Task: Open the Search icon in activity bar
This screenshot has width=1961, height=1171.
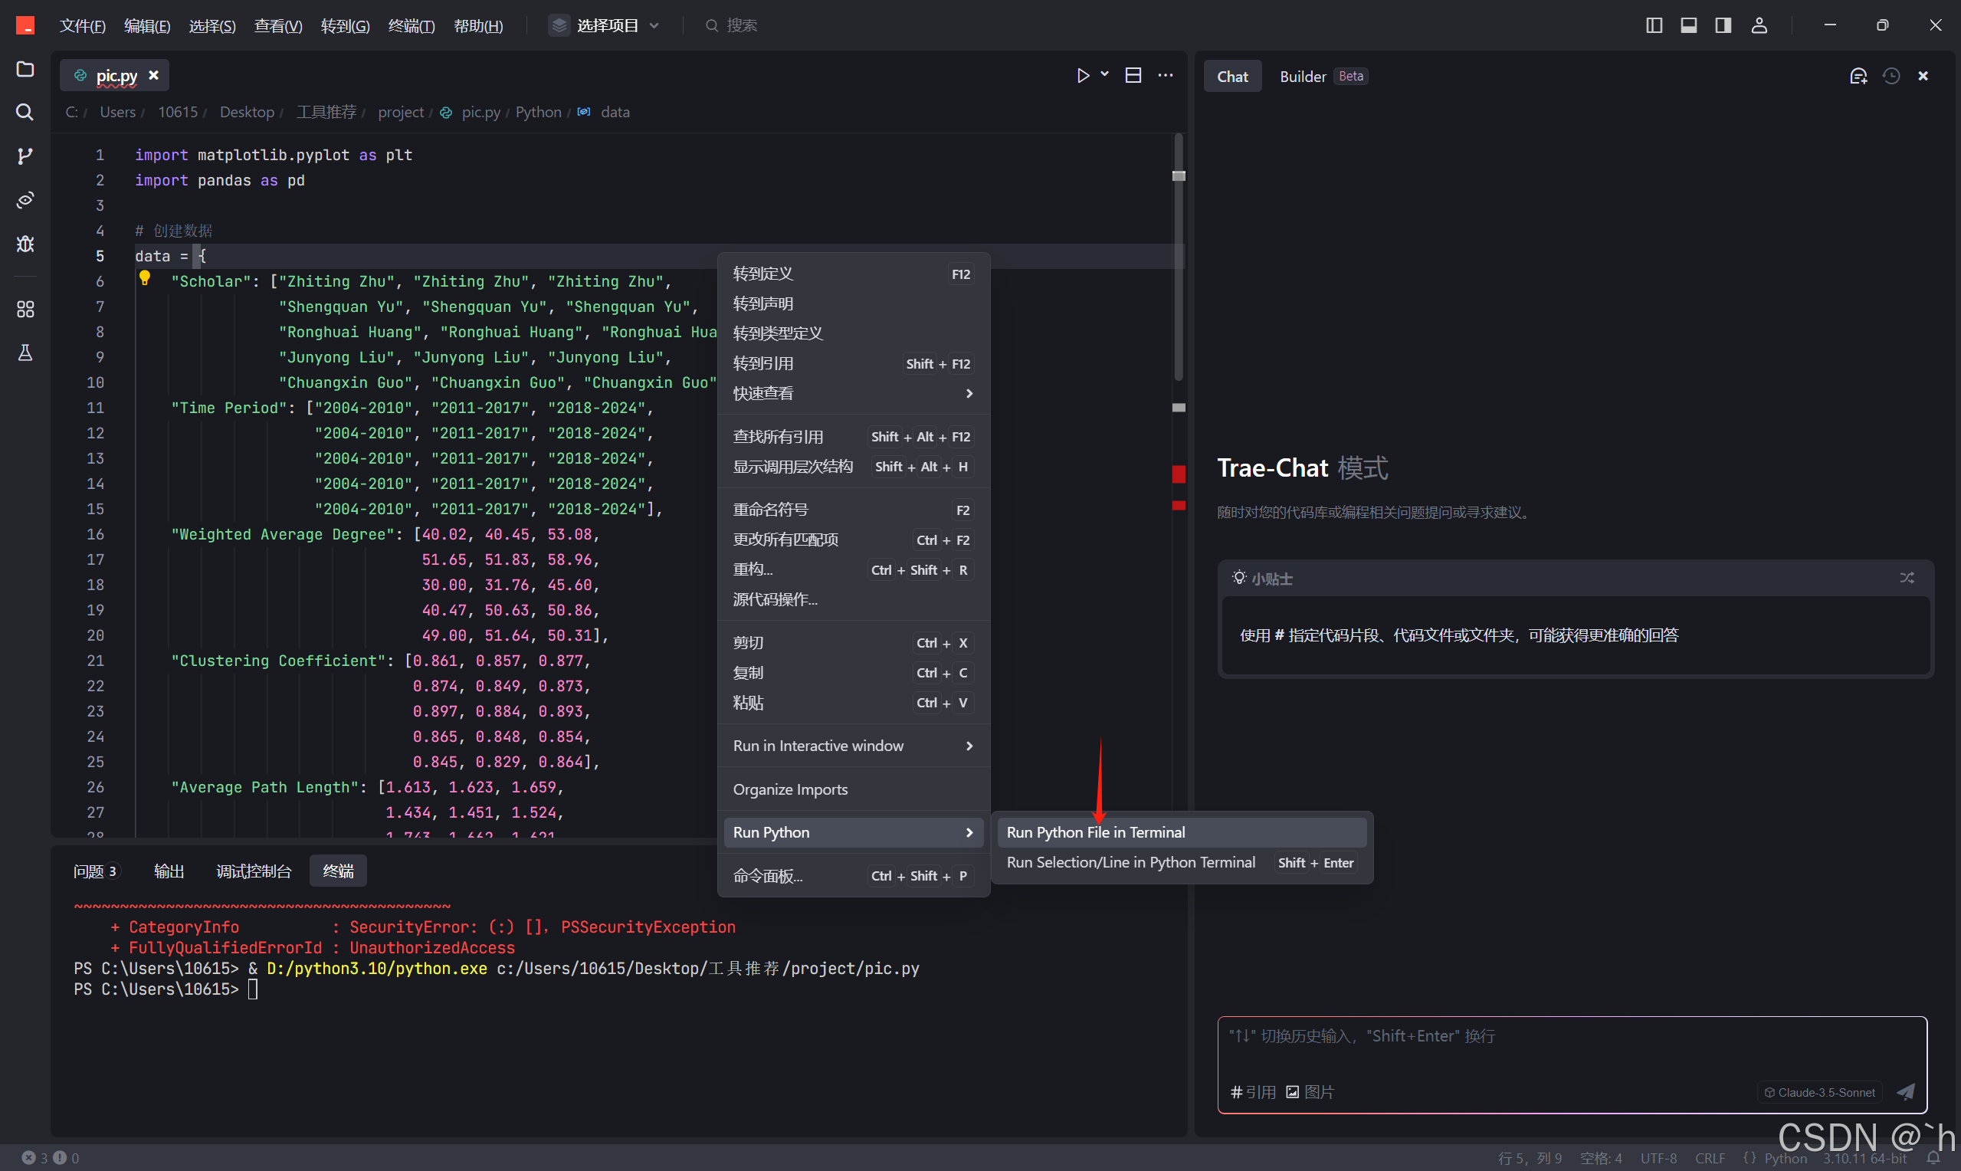Action: (25, 113)
